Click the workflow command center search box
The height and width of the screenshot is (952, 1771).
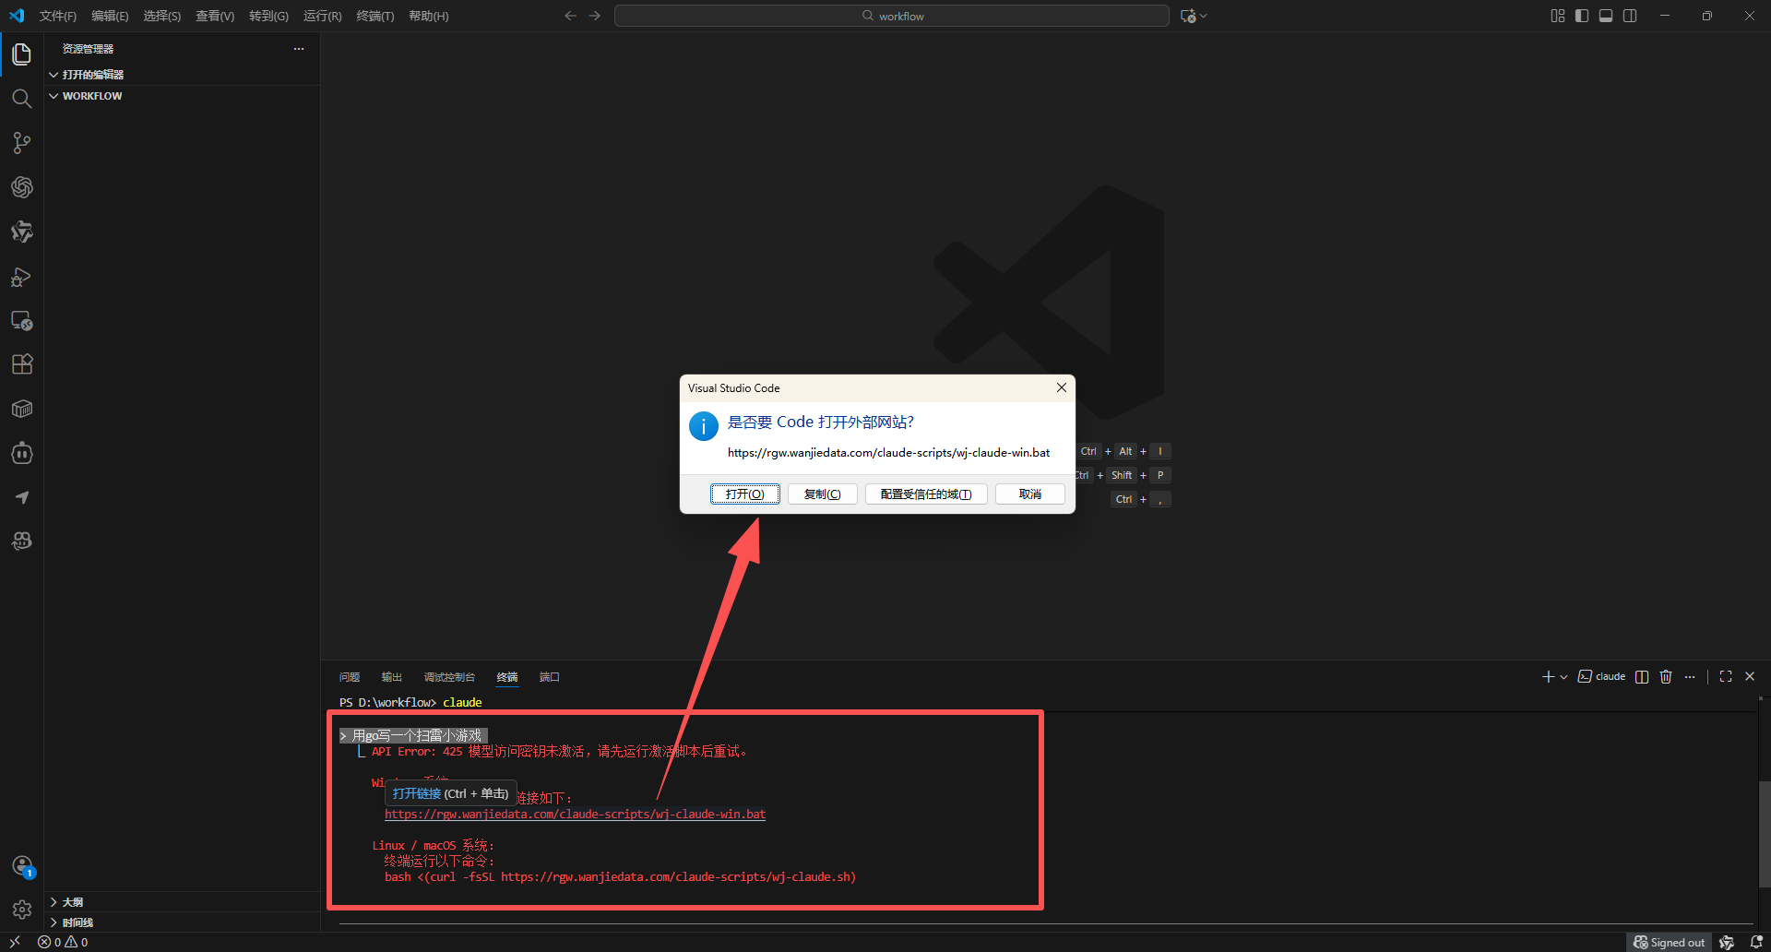coord(892,16)
